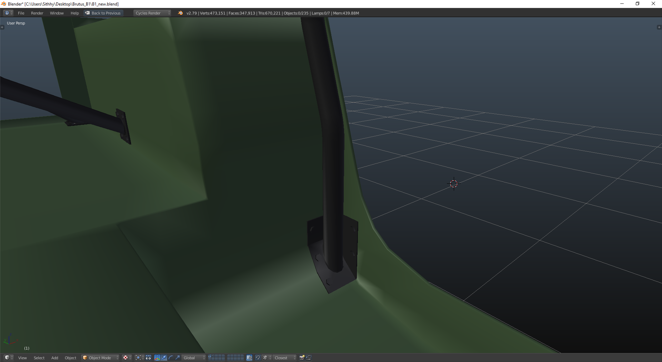Click the Info editor type icon
Image resolution: width=662 pixels, height=362 pixels.
7,13
